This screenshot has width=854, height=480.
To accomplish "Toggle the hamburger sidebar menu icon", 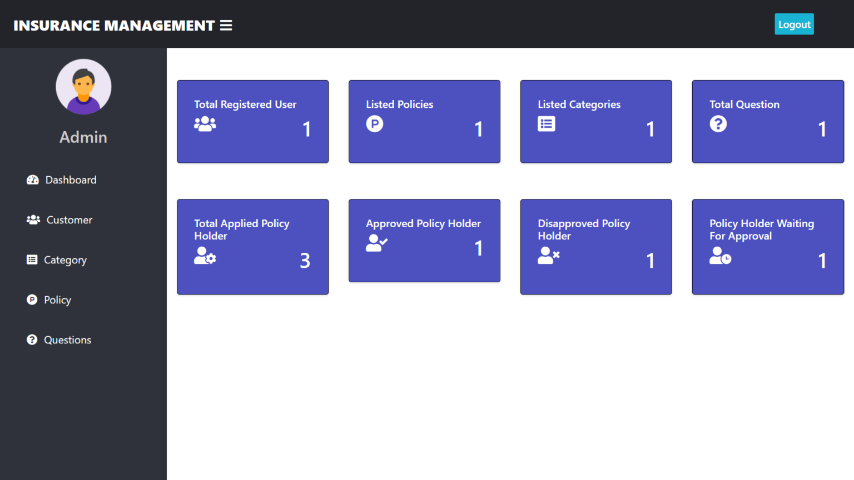I will (x=226, y=26).
